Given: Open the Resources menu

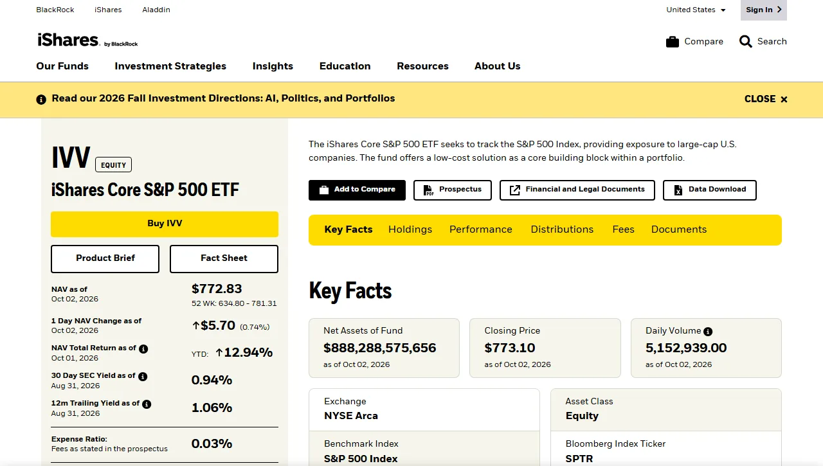Looking at the screenshot, I should click(x=422, y=66).
